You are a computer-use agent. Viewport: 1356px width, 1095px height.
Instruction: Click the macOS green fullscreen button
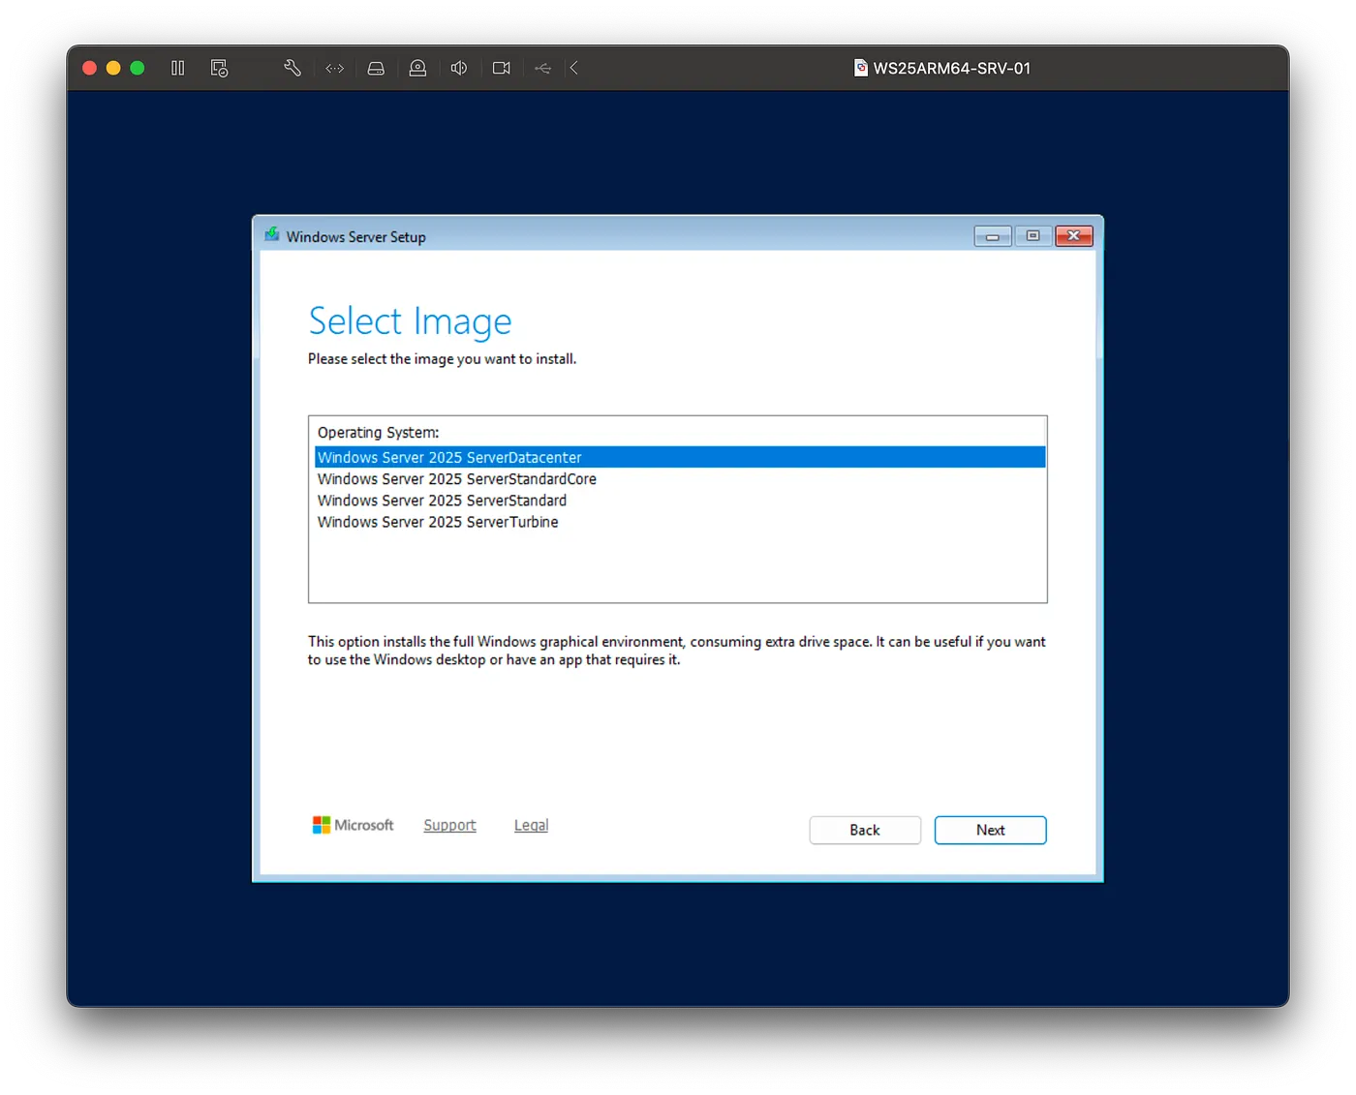point(138,68)
